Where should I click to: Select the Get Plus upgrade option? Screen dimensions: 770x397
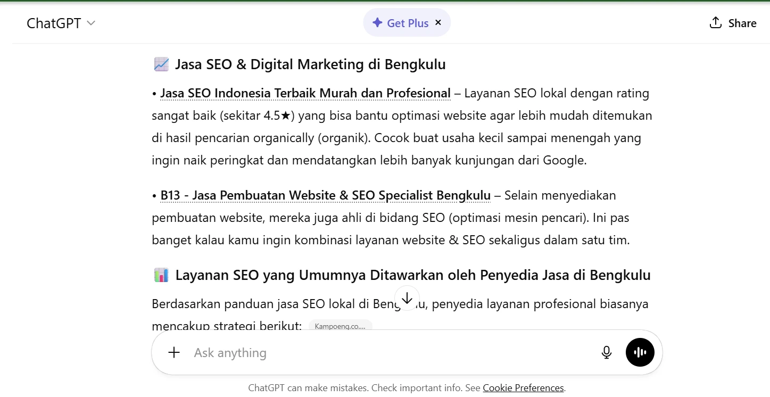pos(407,22)
